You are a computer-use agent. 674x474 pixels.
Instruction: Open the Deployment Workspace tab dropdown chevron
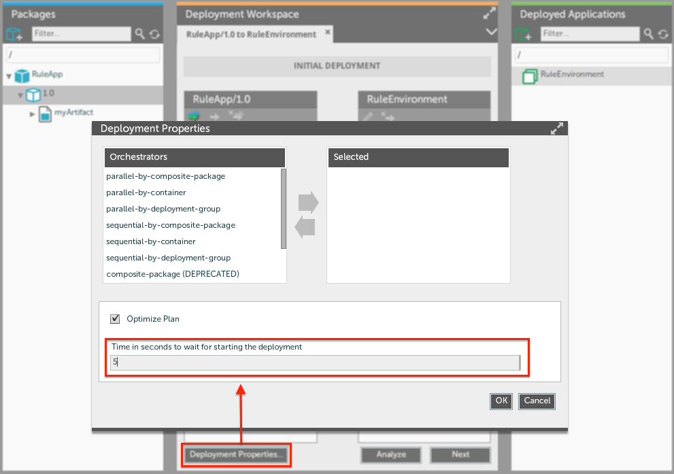click(x=492, y=32)
